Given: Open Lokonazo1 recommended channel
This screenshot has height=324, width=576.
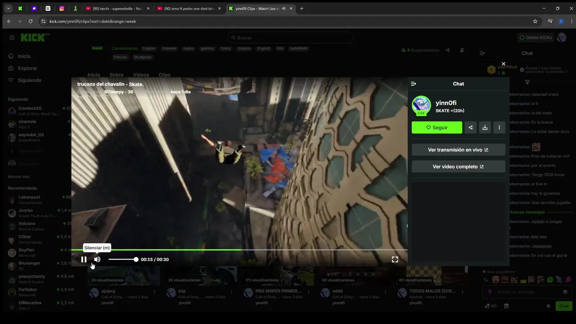Looking at the screenshot, I should point(38,200).
